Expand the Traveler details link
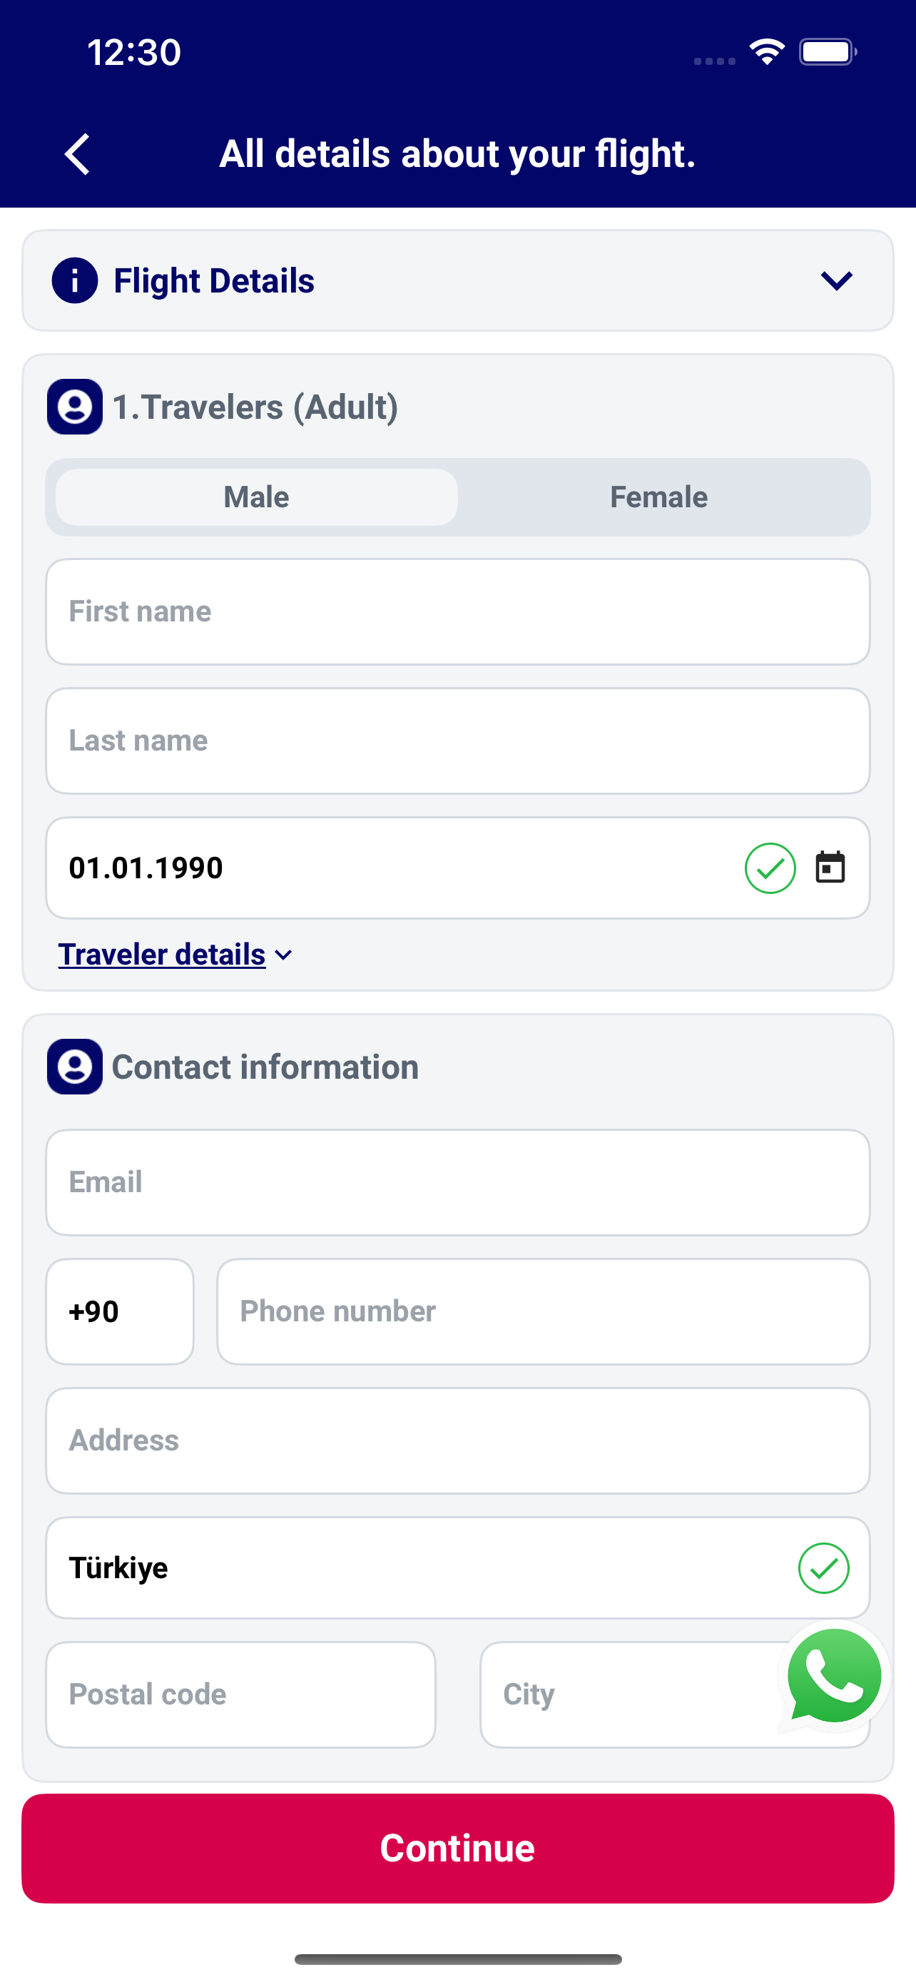916x1982 pixels. (175, 954)
